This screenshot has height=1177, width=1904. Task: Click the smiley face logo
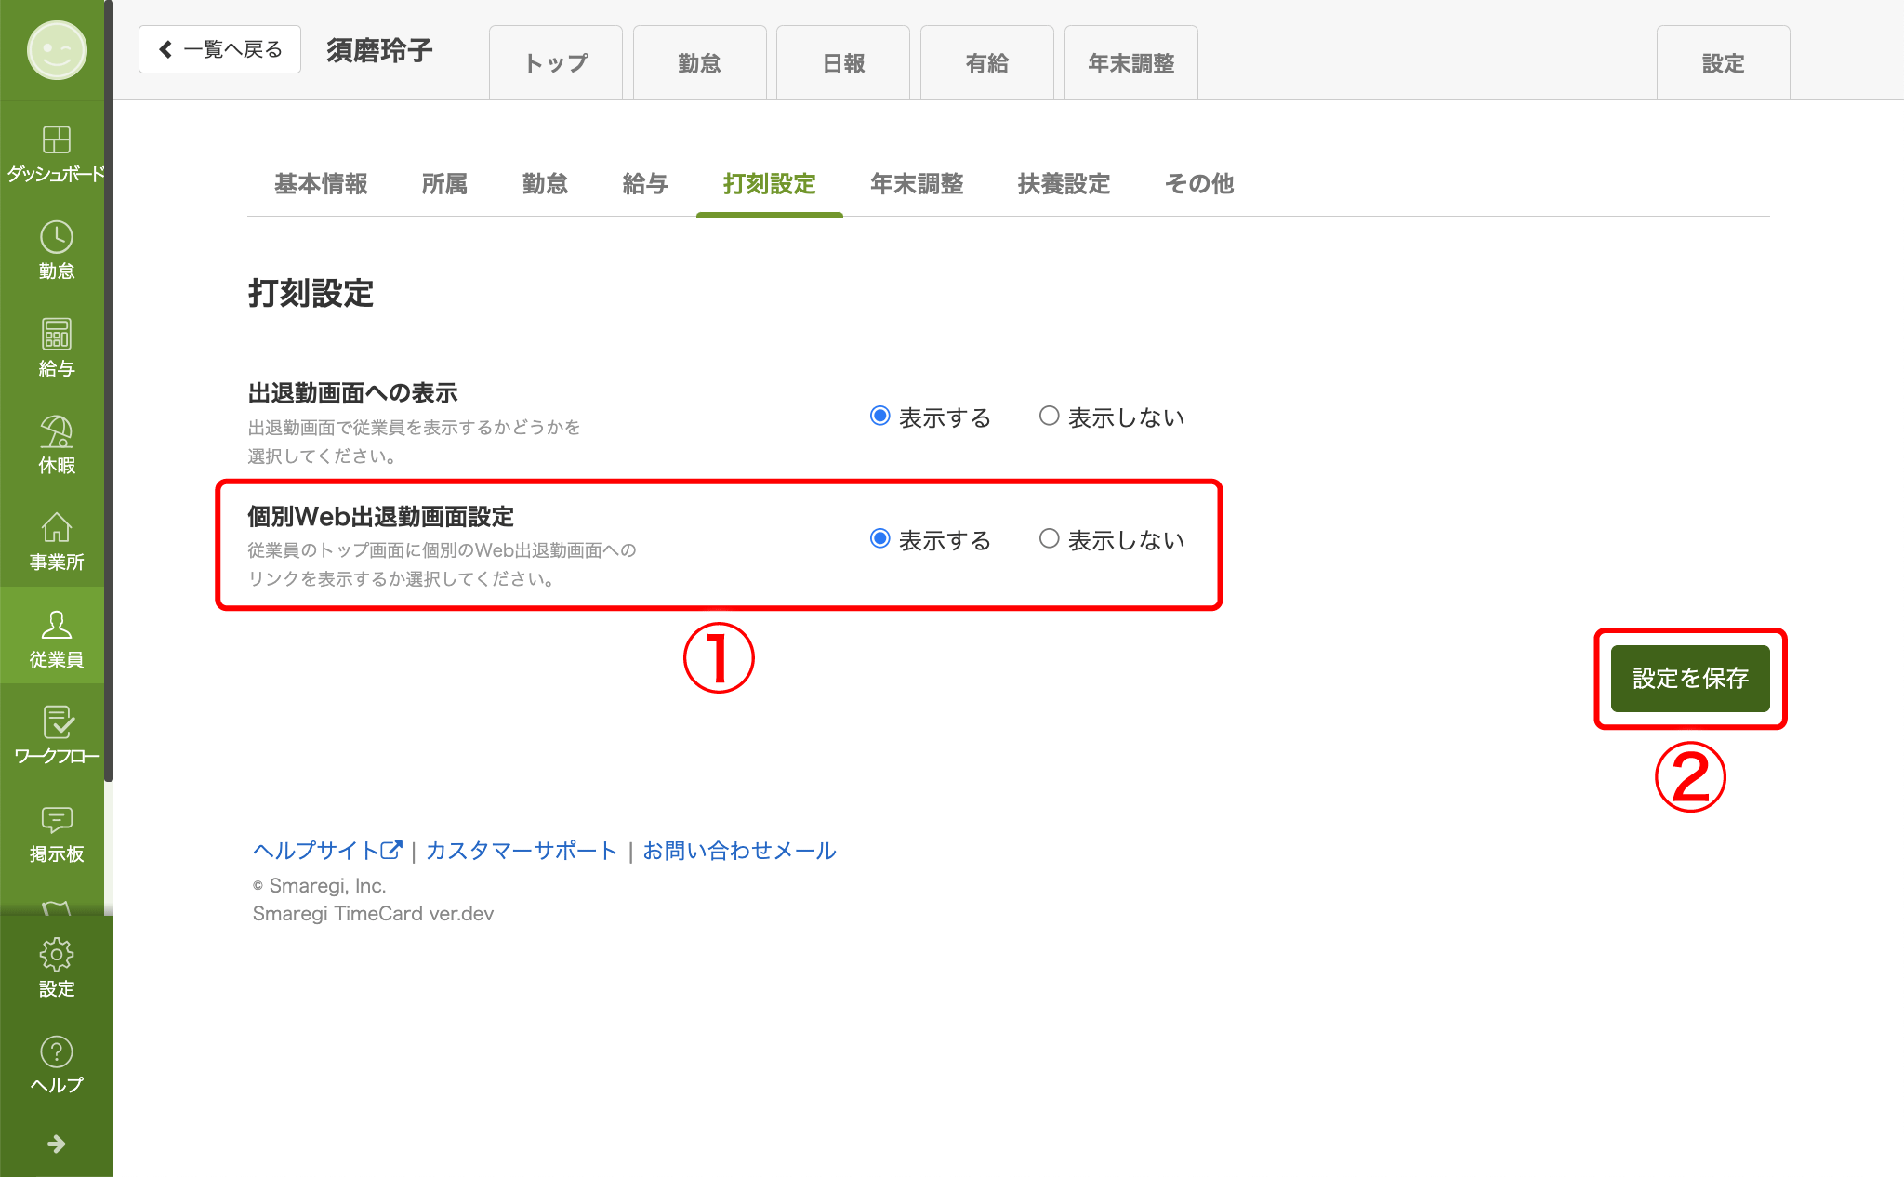click(x=56, y=50)
